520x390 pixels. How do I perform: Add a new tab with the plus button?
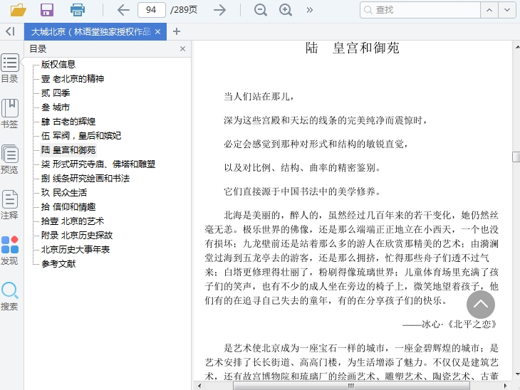click(177, 31)
